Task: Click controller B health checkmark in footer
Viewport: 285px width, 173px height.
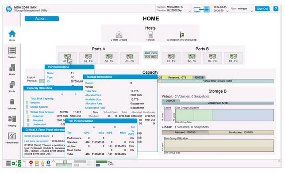Action: pyautogui.click(x=20, y=165)
